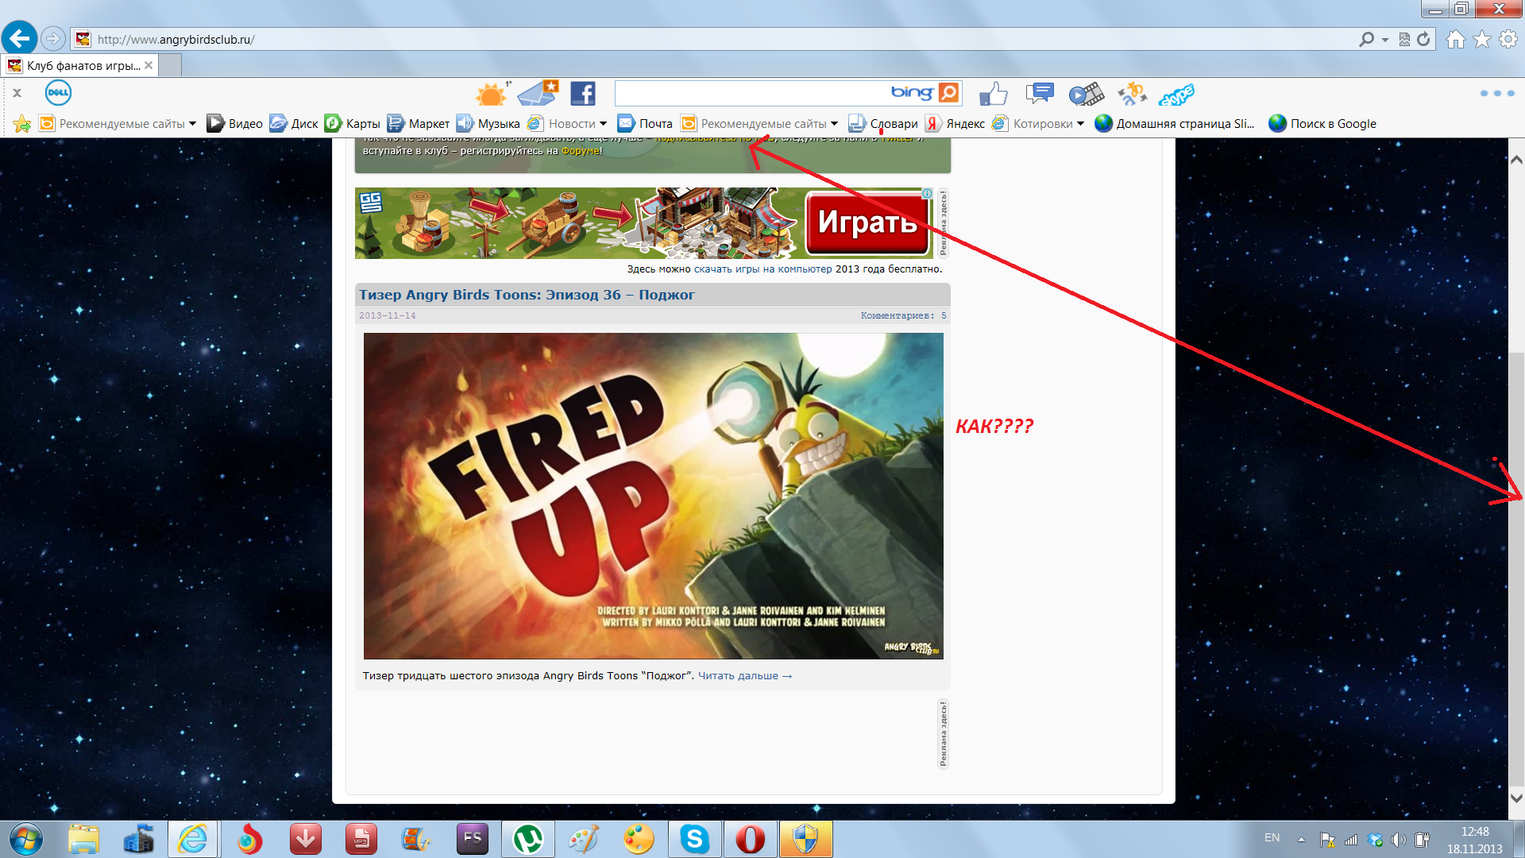
Task: Open the video film toolbar icon
Action: 1086,94
